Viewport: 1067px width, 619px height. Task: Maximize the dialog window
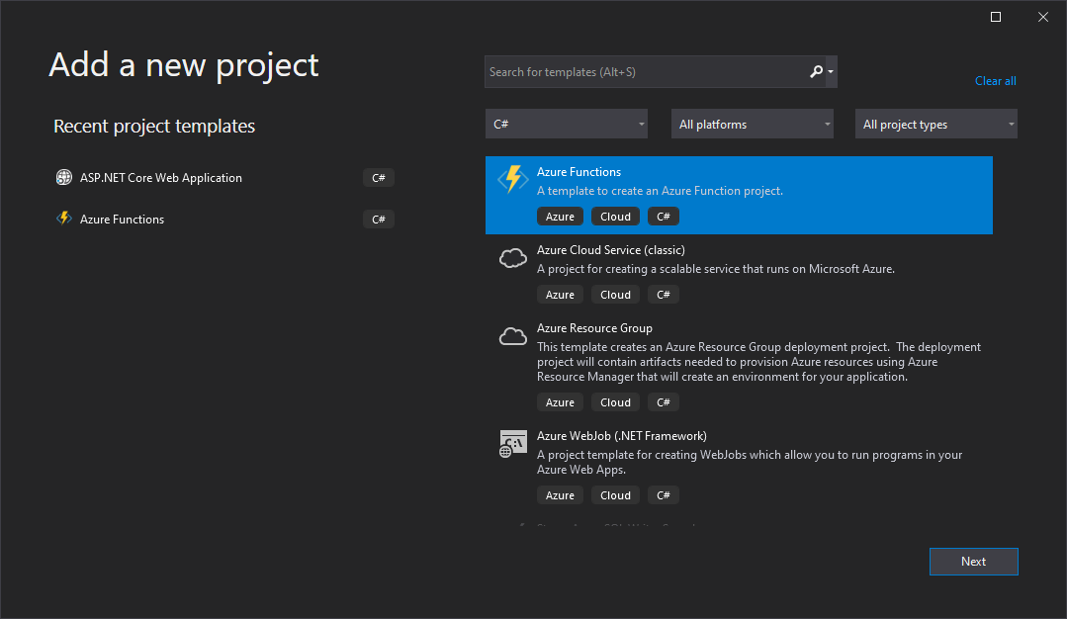point(996,17)
